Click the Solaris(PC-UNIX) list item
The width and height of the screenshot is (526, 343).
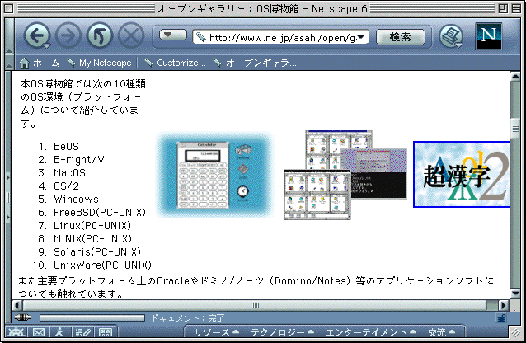click(x=97, y=252)
